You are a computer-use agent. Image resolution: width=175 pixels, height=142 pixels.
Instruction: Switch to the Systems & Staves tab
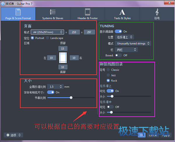pyautogui.click(x=53, y=14)
